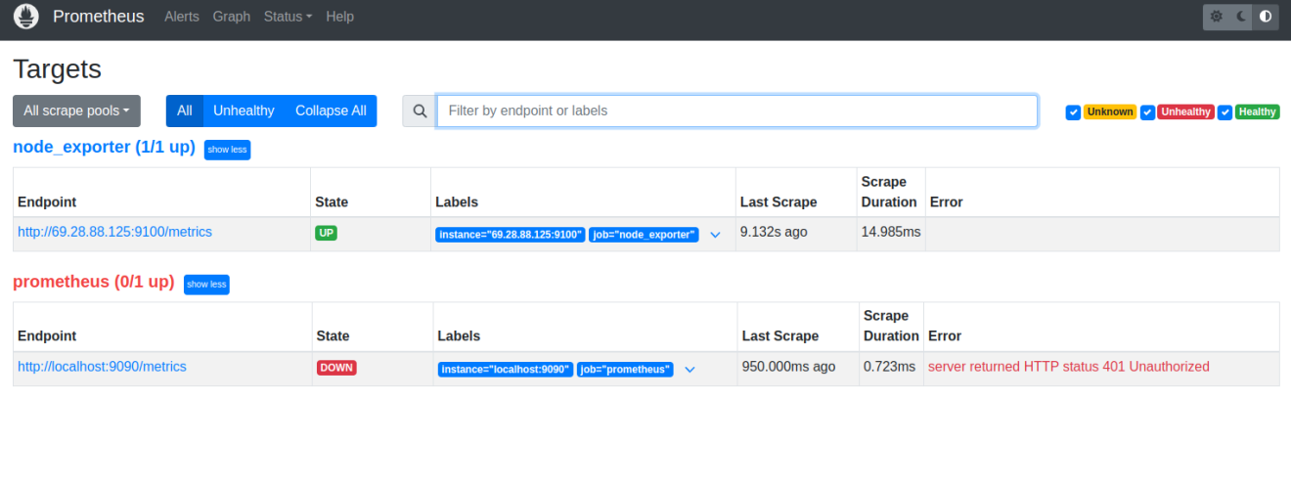This screenshot has width=1291, height=489.
Task: Open the localhost:9090 metrics endpoint link
Action: tap(102, 367)
